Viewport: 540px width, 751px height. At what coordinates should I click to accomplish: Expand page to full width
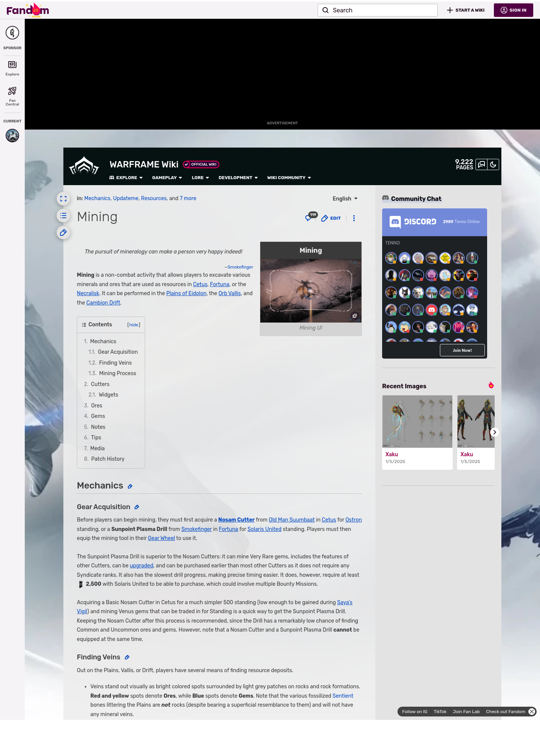[63, 199]
